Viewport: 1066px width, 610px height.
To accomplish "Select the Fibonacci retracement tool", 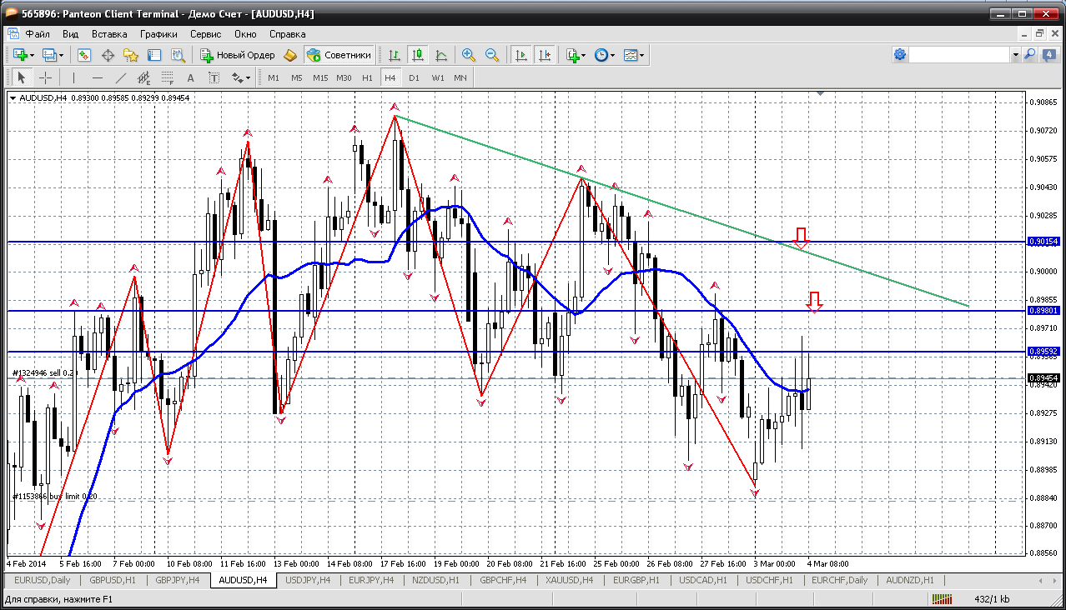I will (168, 77).
